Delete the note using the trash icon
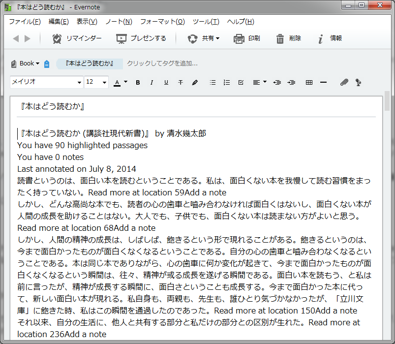 (x=280, y=38)
